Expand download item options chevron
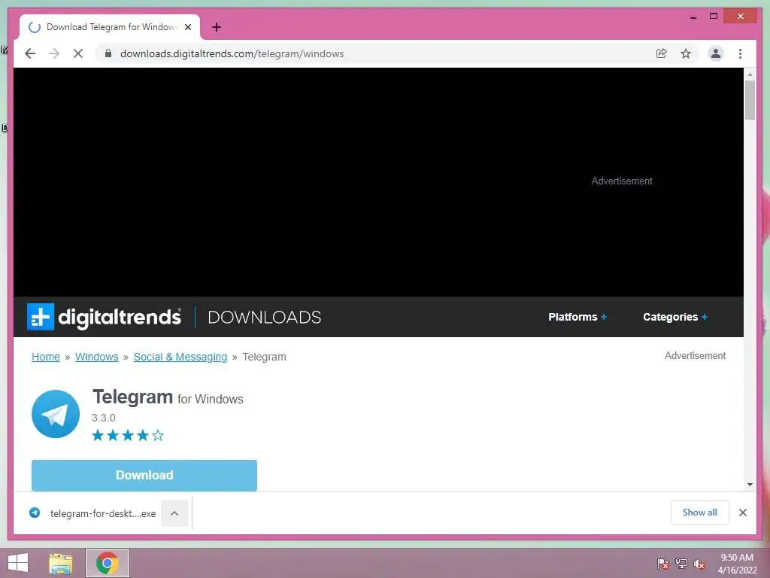The height and width of the screenshot is (578, 770). tap(174, 513)
